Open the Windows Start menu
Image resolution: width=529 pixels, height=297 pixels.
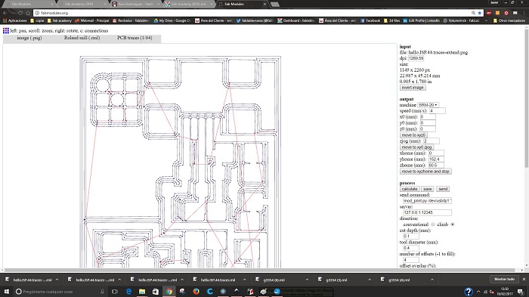coord(6,291)
